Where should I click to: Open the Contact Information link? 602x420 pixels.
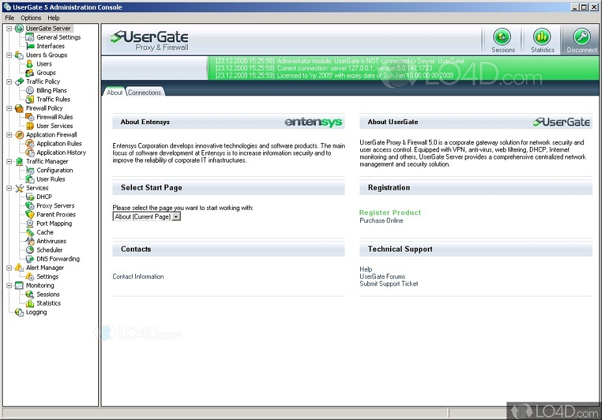pyautogui.click(x=138, y=276)
